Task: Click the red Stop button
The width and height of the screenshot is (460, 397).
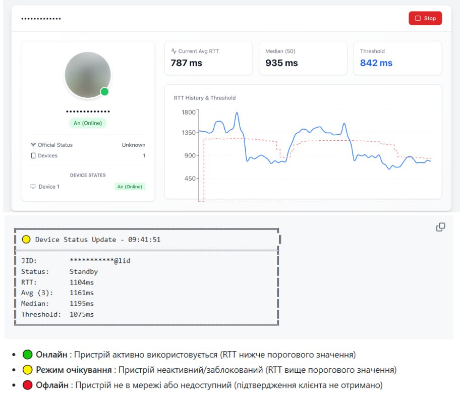Action: [x=425, y=18]
